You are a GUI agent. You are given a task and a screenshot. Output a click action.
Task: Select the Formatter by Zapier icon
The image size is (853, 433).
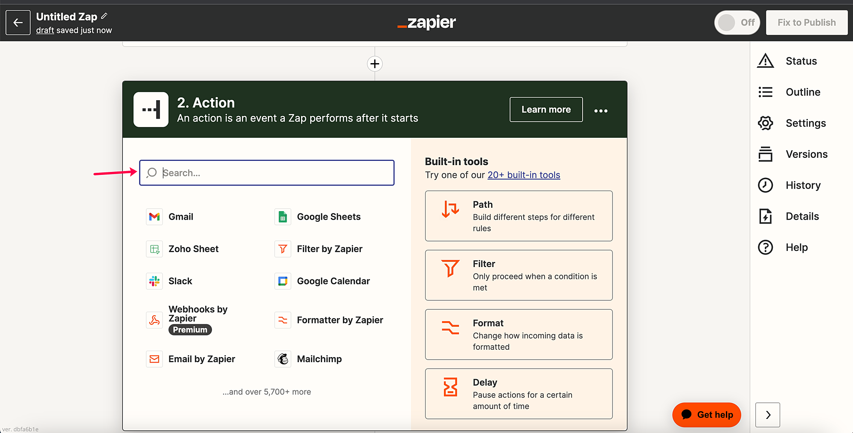[283, 320]
